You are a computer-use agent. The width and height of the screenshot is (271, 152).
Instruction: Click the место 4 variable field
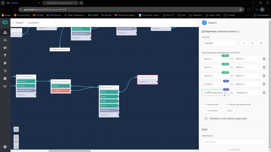pyautogui.click(x=216, y=76)
